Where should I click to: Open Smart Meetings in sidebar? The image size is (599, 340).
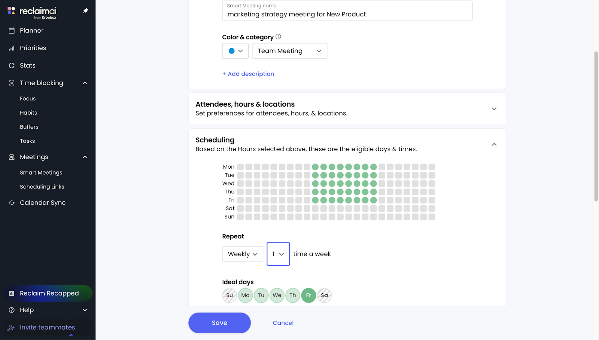[x=41, y=173]
